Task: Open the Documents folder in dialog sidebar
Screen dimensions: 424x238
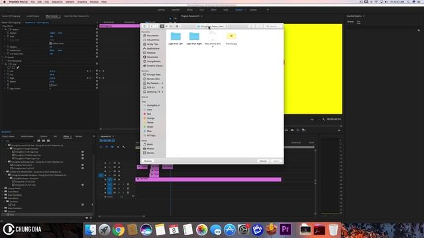Action: [152, 36]
